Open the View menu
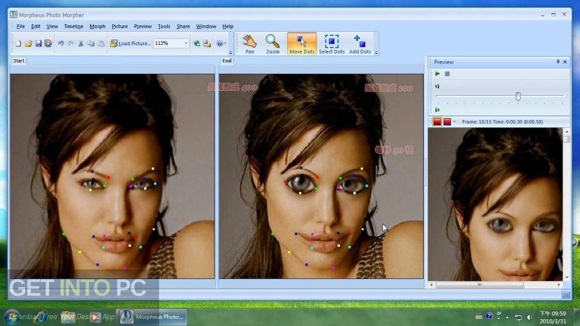Viewport: 580px width, 326px height. pyautogui.click(x=52, y=26)
